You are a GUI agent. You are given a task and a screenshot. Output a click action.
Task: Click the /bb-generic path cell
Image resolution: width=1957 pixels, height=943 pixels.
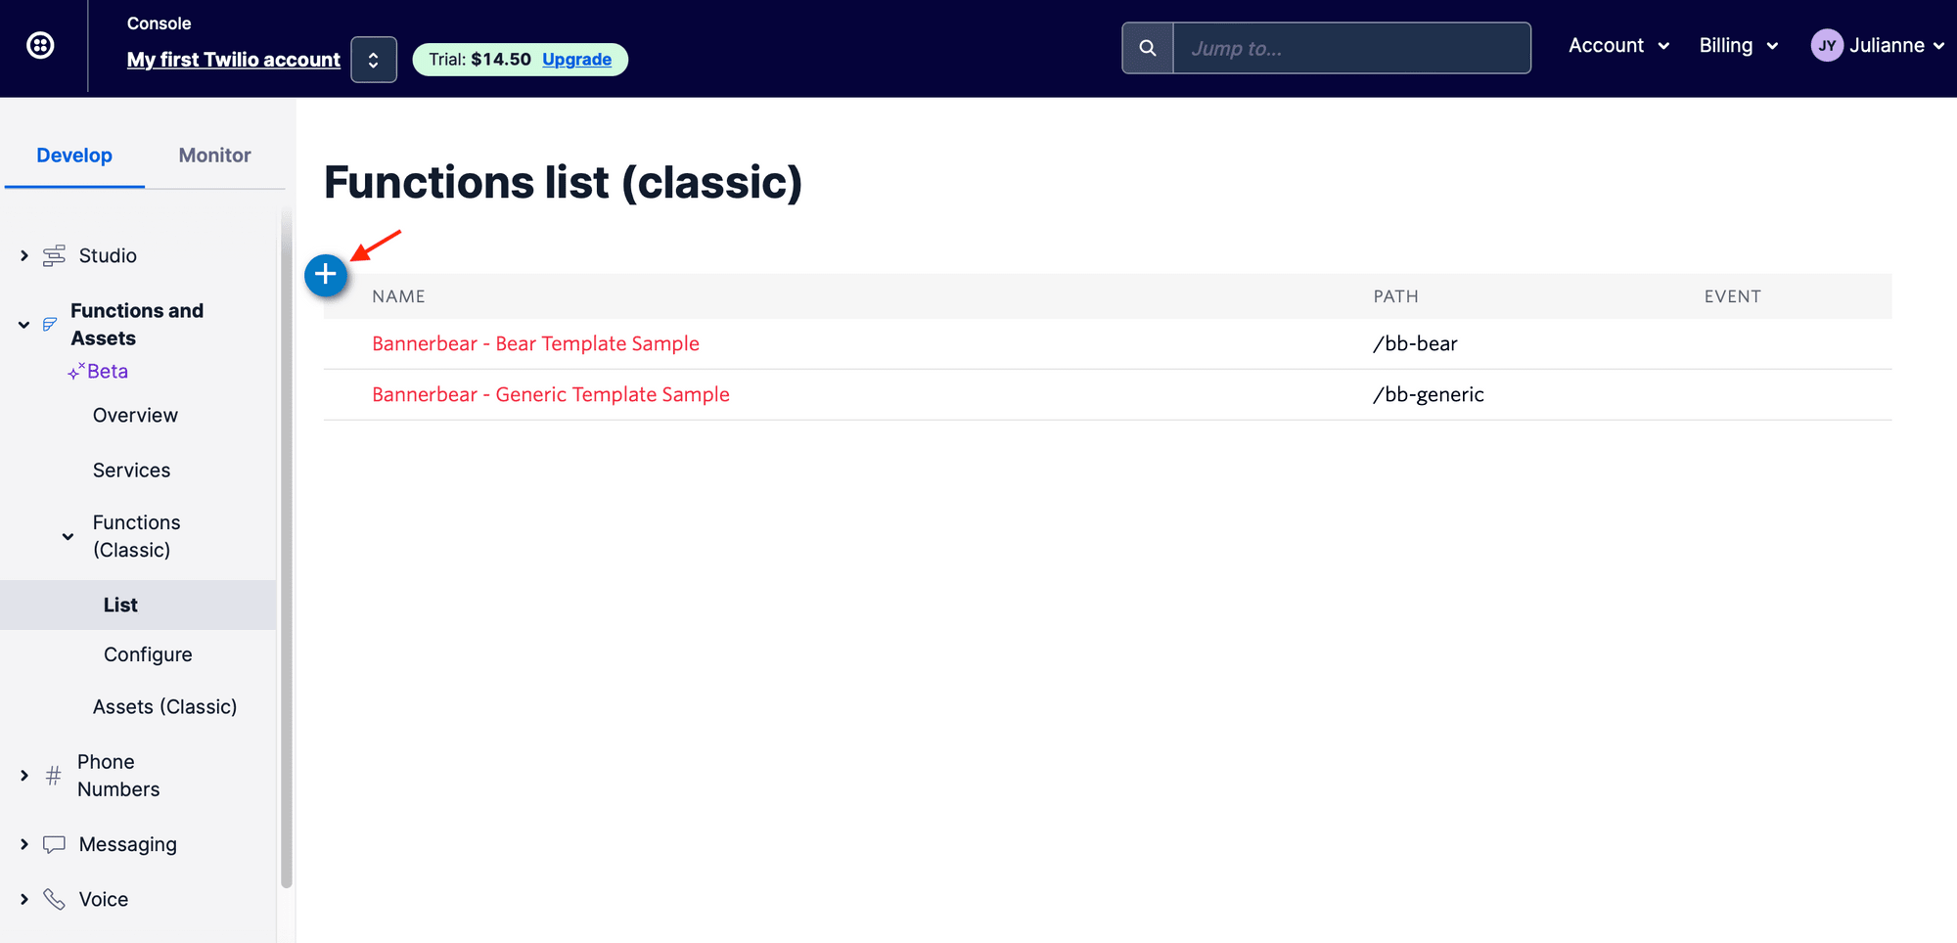[x=1429, y=394]
